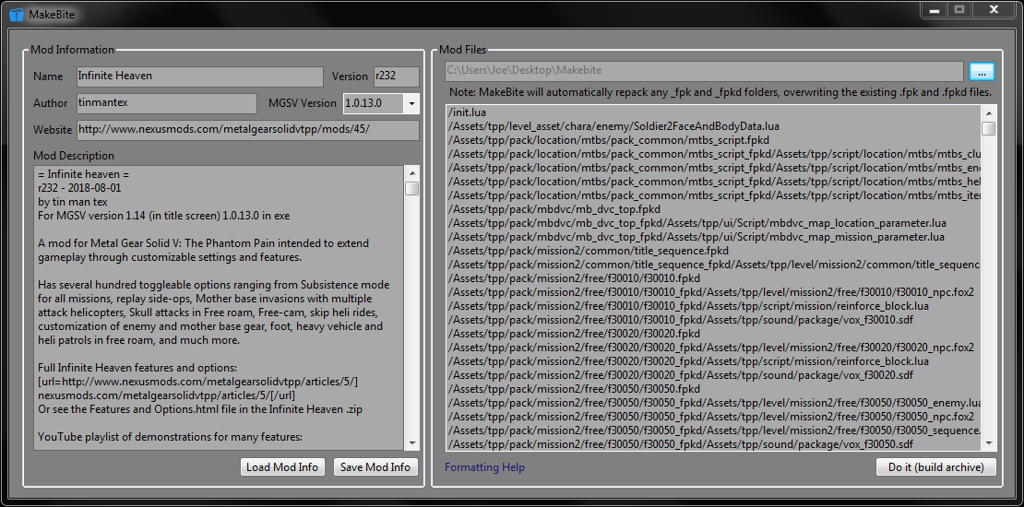Click the Mod Description scroll up arrow
Image resolution: width=1024 pixels, height=507 pixels.
coord(411,172)
